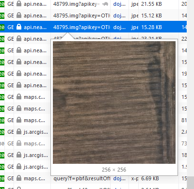Select the query?f=pbf&resultOff request entry
The height and width of the screenshot is (189, 194).
(x=81, y=178)
